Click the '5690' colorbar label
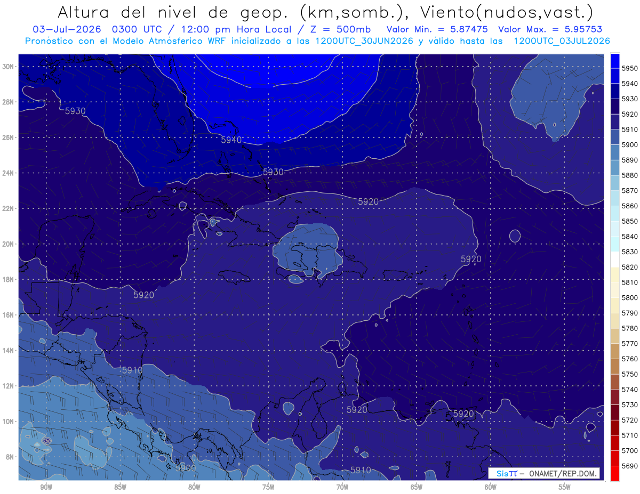This screenshot has width=640, height=494. pyautogui.click(x=630, y=466)
